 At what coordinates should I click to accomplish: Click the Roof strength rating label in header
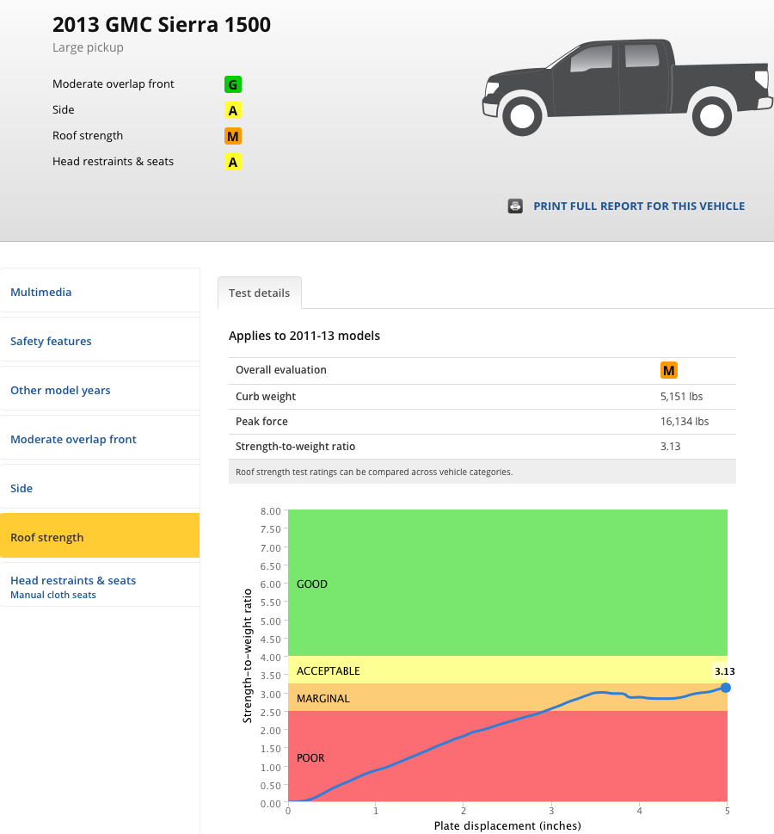[x=88, y=136]
